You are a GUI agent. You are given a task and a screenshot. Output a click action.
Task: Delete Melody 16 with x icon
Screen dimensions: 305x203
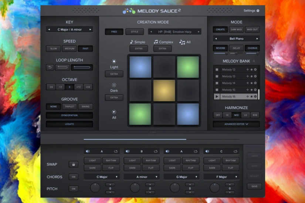point(255,97)
